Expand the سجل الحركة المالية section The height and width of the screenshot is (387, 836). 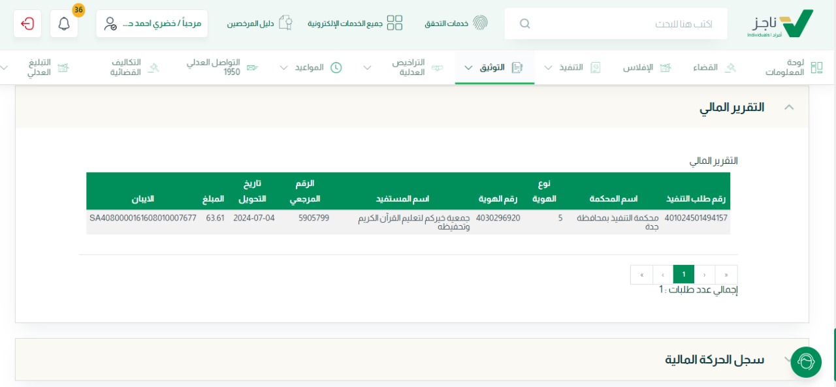(789, 360)
